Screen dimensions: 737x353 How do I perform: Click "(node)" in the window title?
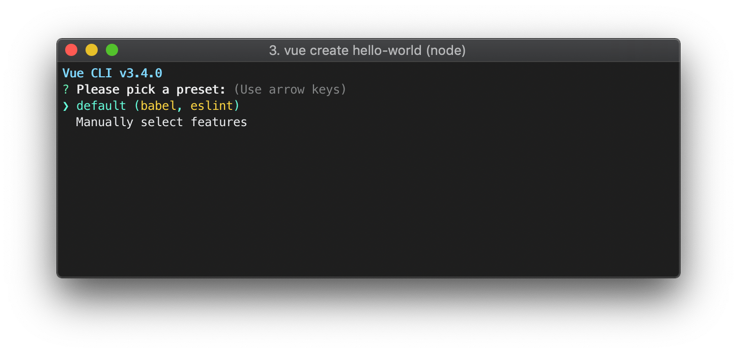click(x=446, y=51)
